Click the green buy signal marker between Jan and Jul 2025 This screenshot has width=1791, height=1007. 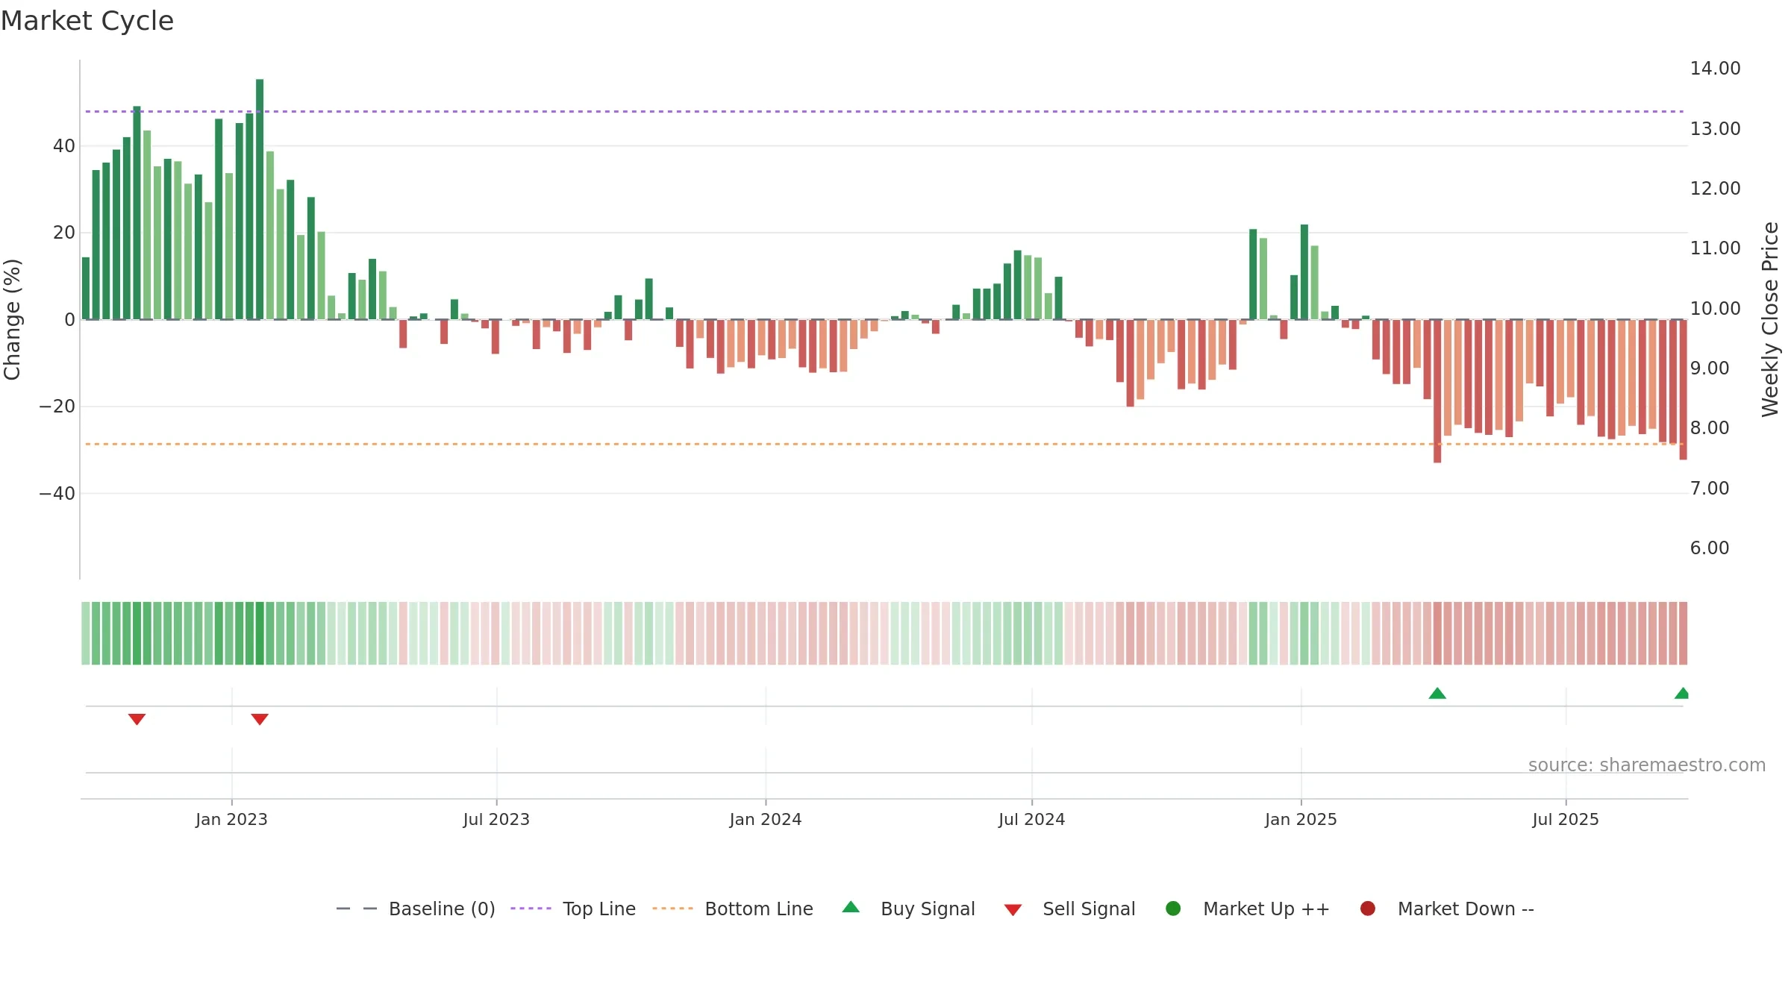click(x=1437, y=694)
